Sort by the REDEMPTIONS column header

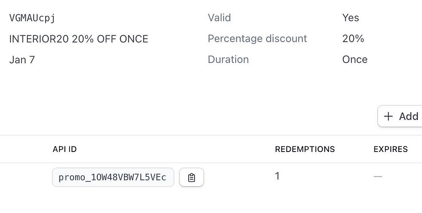coord(305,149)
